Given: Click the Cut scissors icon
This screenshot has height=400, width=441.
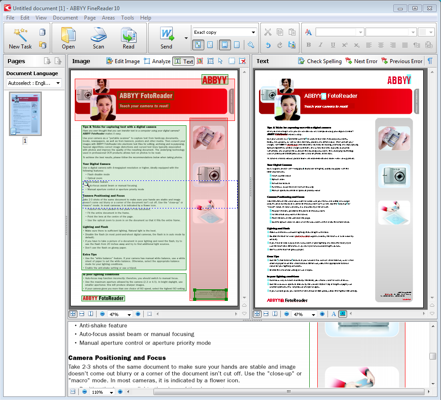Looking at the screenshot, I should (268, 32).
